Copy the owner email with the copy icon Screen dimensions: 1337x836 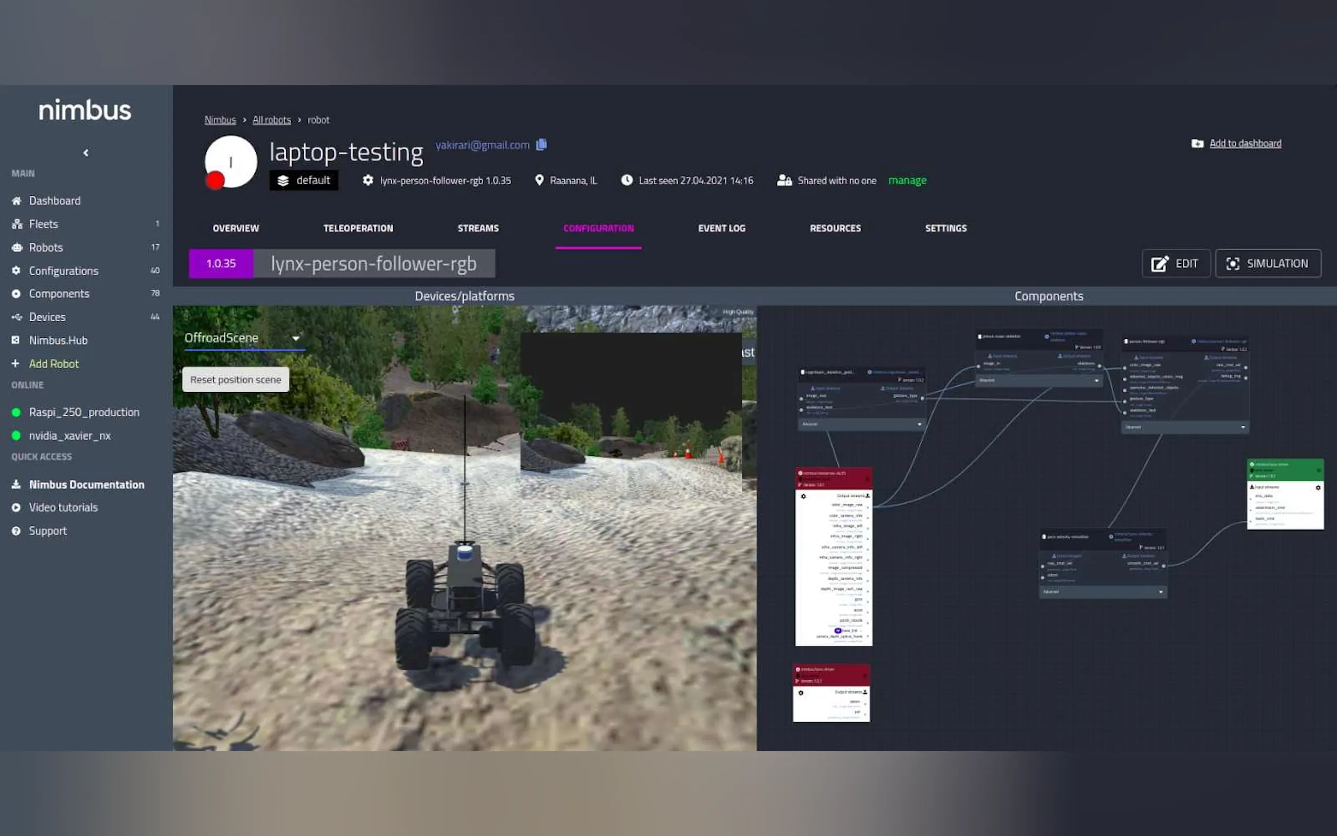pyautogui.click(x=542, y=144)
